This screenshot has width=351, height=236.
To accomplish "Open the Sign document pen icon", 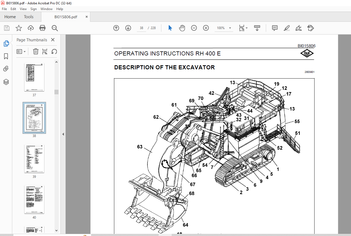I will (299, 28).
